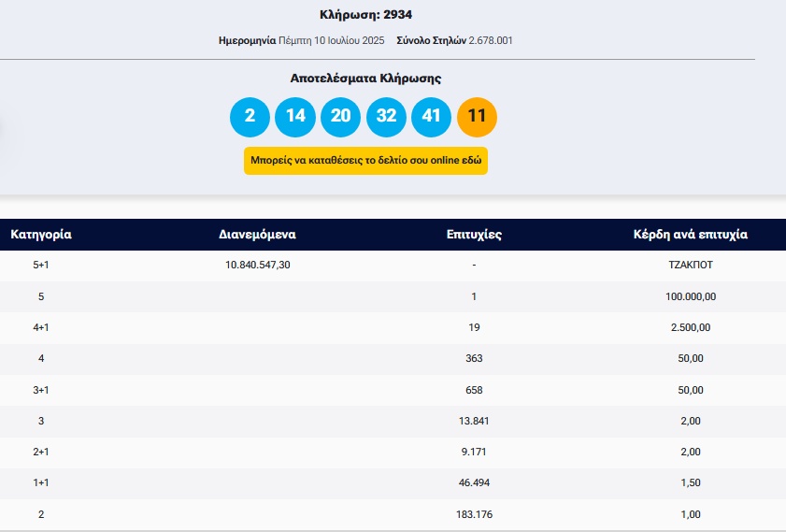Select the ΤΖΑΚΠΟΤ cell
The width and height of the screenshot is (786, 532).
pyautogui.click(x=691, y=266)
